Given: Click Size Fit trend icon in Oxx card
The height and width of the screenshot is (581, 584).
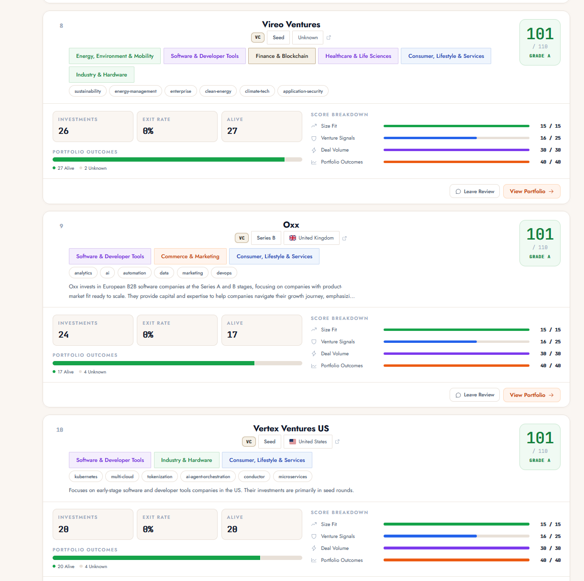Looking at the screenshot, I should click(x=314, y=330).
